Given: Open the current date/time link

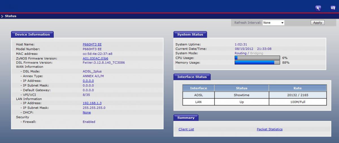Looking at the screenshot, I should click(253, 49).
